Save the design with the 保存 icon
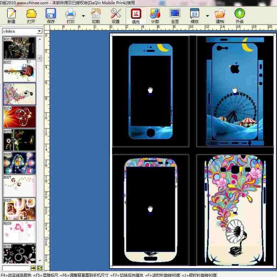 (51, 16)
